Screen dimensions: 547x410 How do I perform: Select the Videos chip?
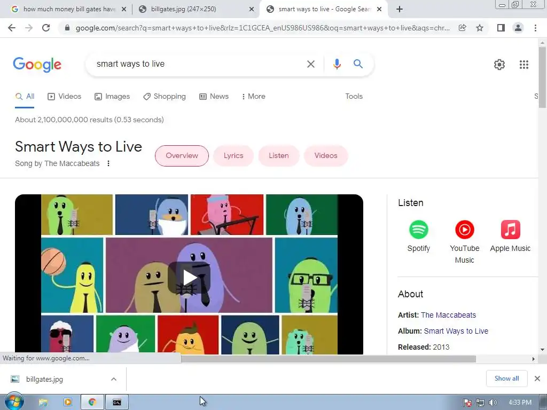click(x=326, y=156)
